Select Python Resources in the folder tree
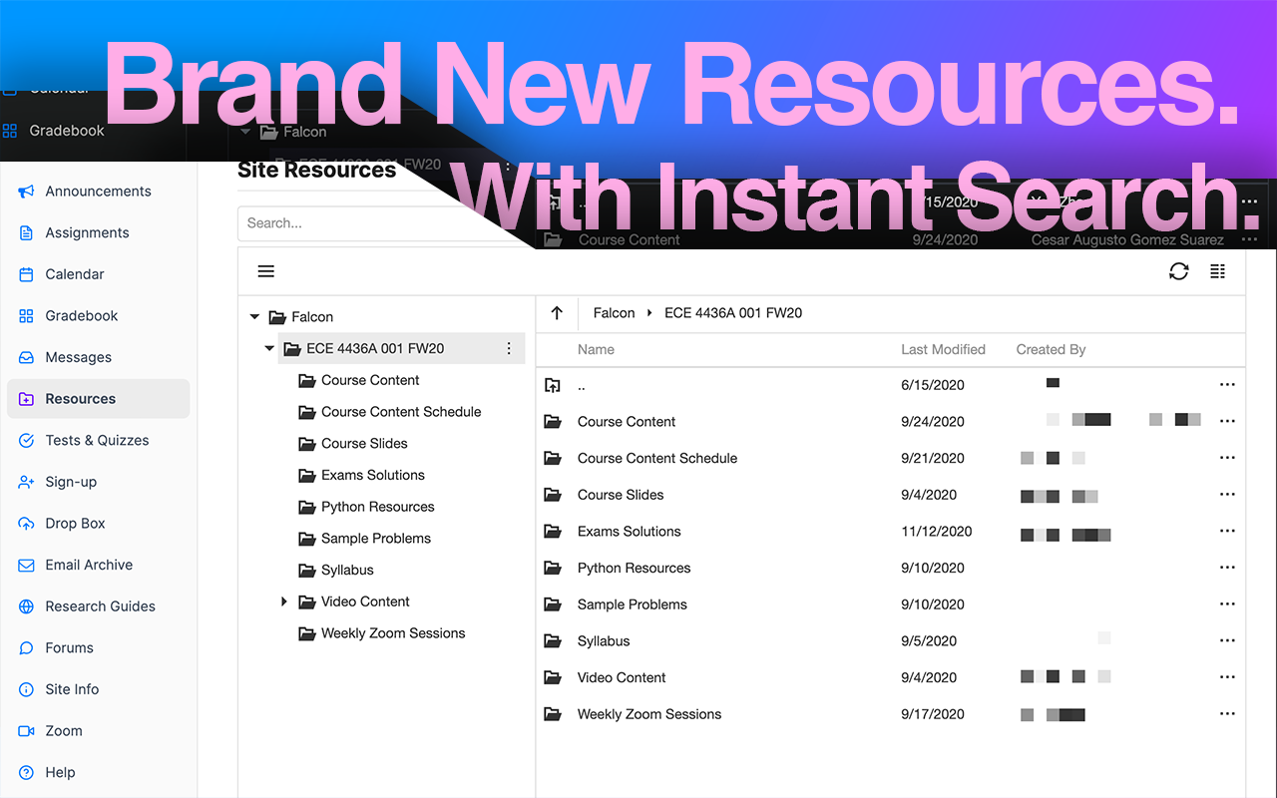1277x798 pixels. pyautogui.click(x=377, y=507)
